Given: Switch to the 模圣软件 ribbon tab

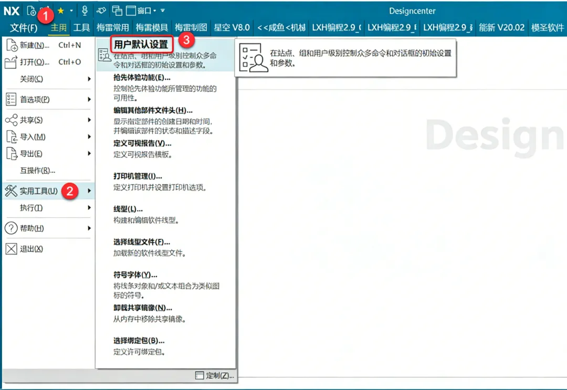Looking at the screenshot, I should pyautogui.click(x=548, y=27).
